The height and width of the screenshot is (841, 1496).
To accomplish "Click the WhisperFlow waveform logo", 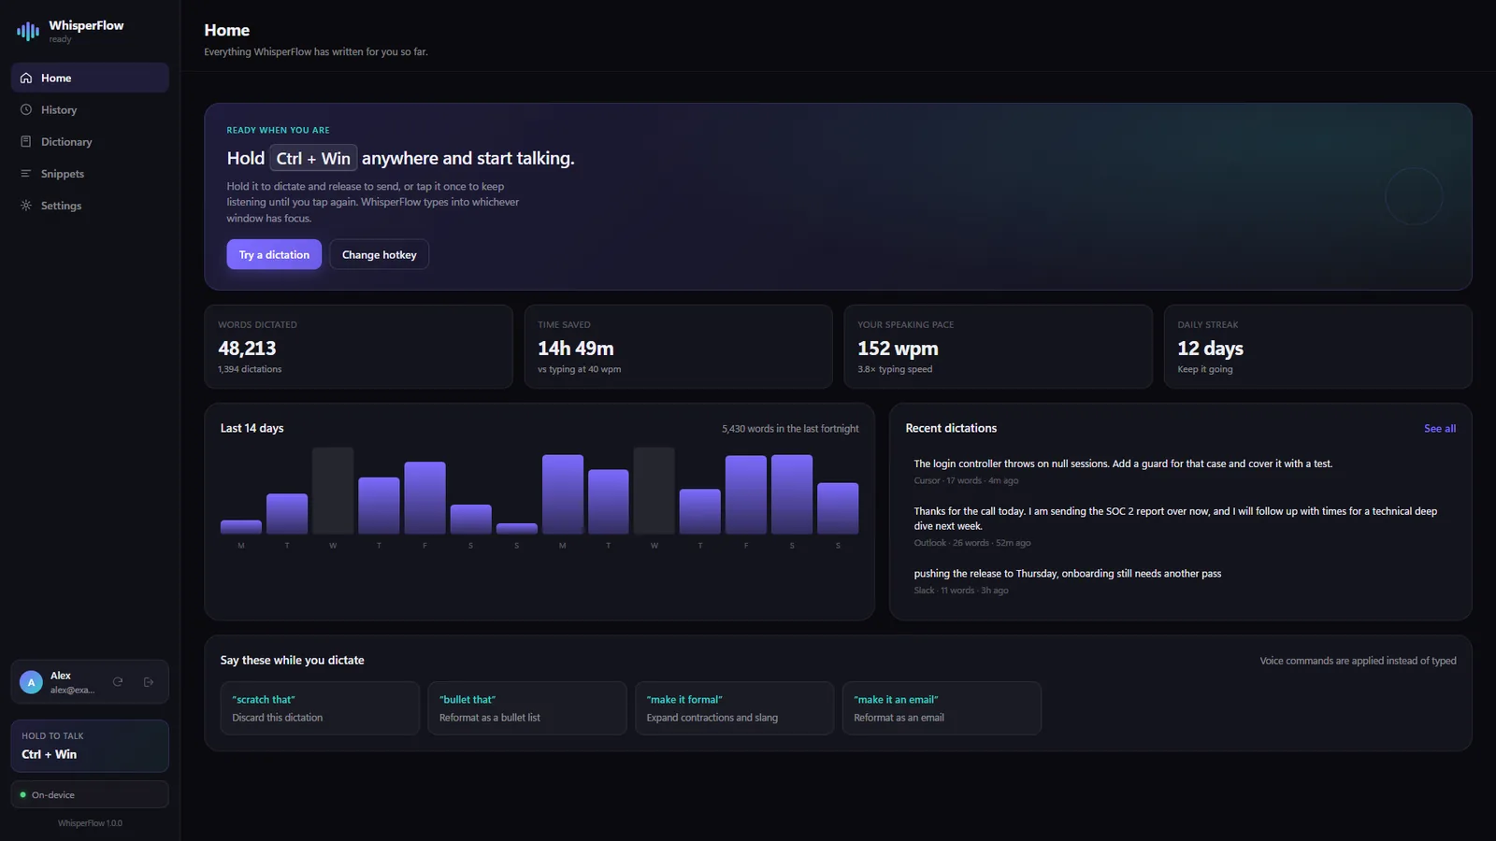I will click(x=28, y=31).
